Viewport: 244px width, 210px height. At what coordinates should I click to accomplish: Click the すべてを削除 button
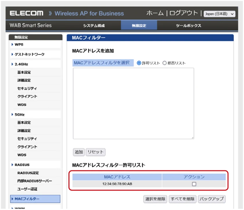point(183,199)
